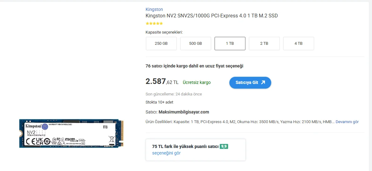Click the Ürün Özellikleri description text

coord(240,122)
